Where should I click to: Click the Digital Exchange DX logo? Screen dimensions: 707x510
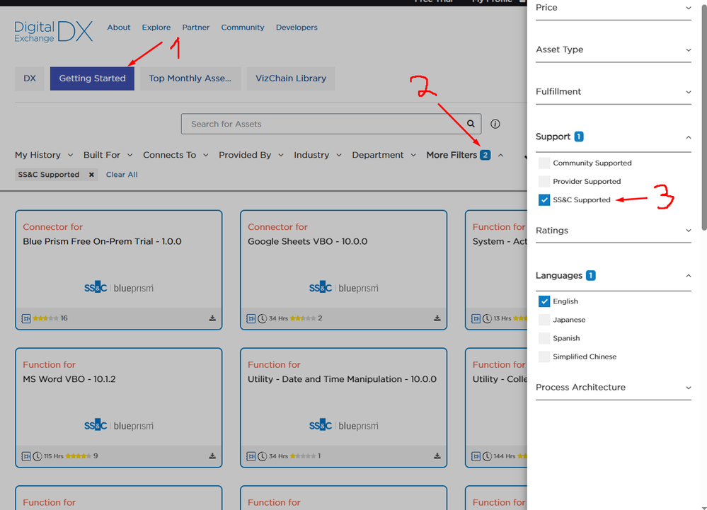54,32
